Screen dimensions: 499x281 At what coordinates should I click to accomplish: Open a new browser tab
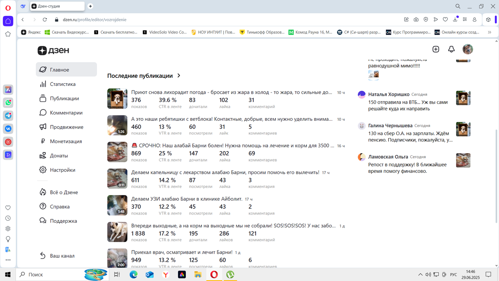coord(90,6)
